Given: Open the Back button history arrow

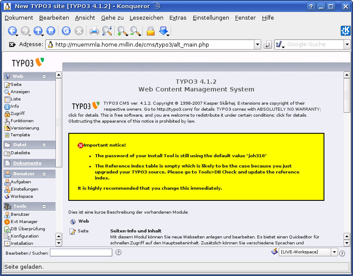Looking at the screenshot, I should pyautogui.click(x=17, y=35).
